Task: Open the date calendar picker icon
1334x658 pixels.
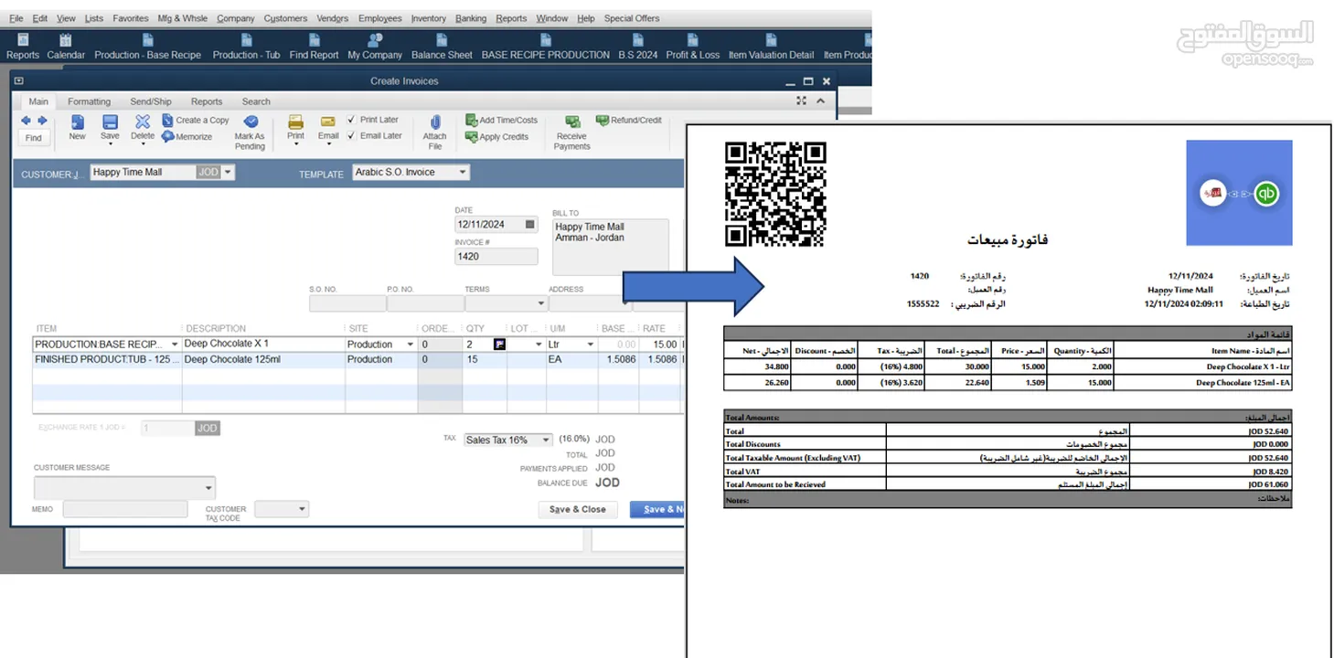Action: pos(529,224)
